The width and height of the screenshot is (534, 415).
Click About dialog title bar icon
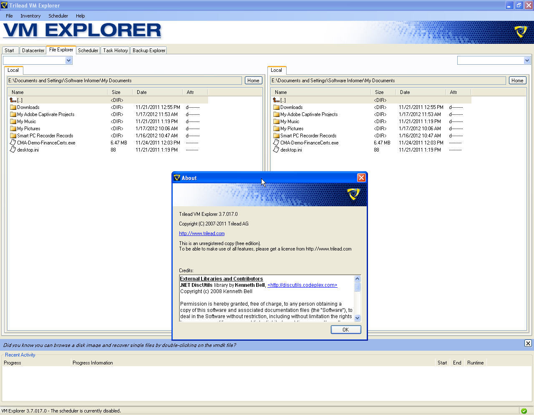pyautogui.click(x=177, y=178)
